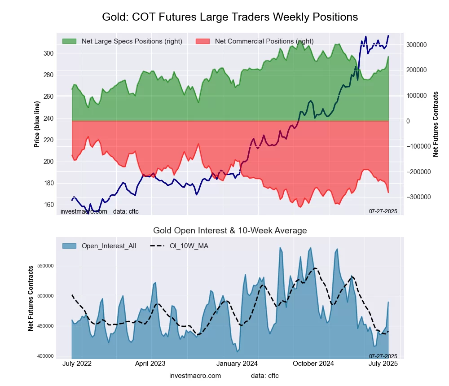Click the investmacro.com watermark in upper chart
The width and height of the screenshot is (449, 386).
point(84,211)
